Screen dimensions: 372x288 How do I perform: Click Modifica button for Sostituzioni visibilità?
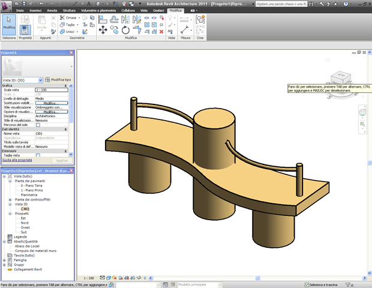[50, 103]
